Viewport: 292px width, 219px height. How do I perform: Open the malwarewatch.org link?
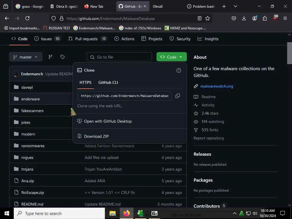tap(217, 86)
